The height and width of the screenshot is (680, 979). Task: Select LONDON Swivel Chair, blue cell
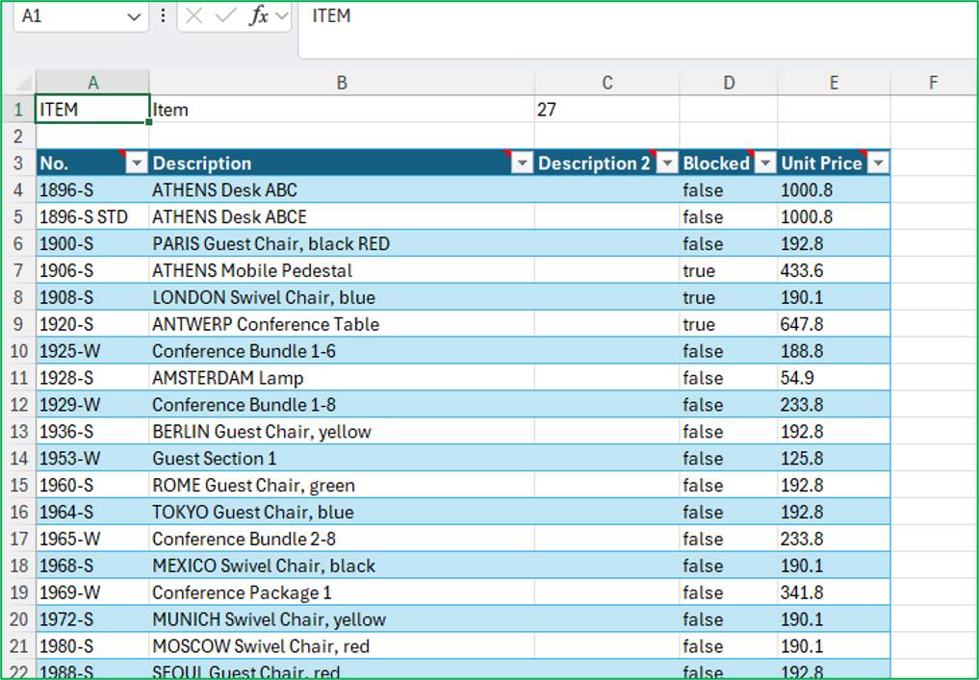[x=342, y=297]
